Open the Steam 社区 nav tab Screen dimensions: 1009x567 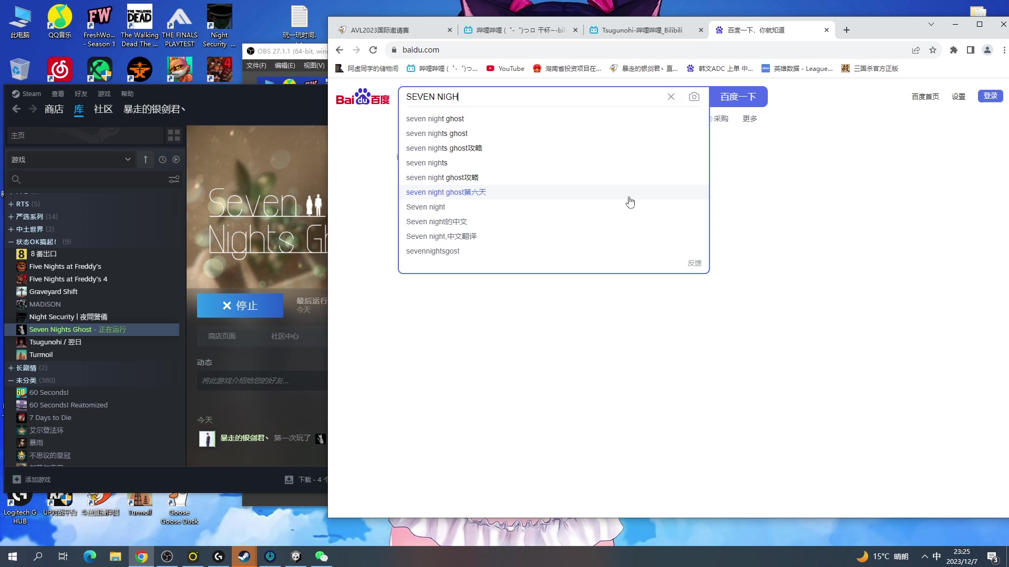pos(103,109)
